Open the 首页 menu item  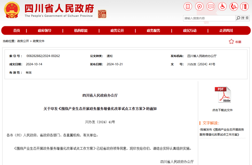[x=17, y=31]
